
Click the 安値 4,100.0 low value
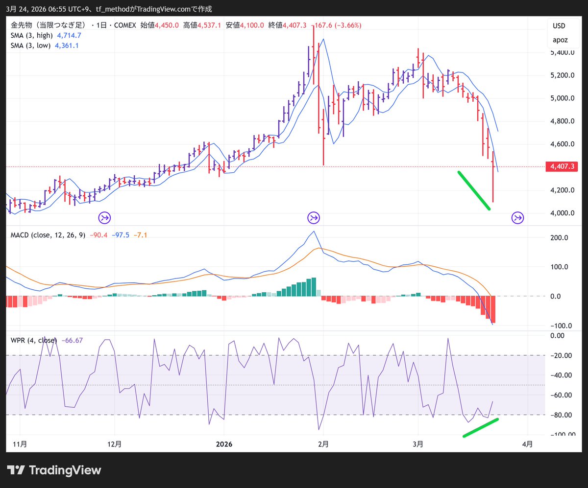click(245, 25)
